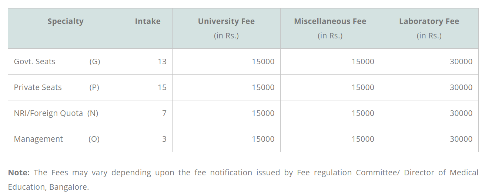485x196 pixels.
Task: Click intake value 7 for NRI/Foreign Quota
Action: 164,113
